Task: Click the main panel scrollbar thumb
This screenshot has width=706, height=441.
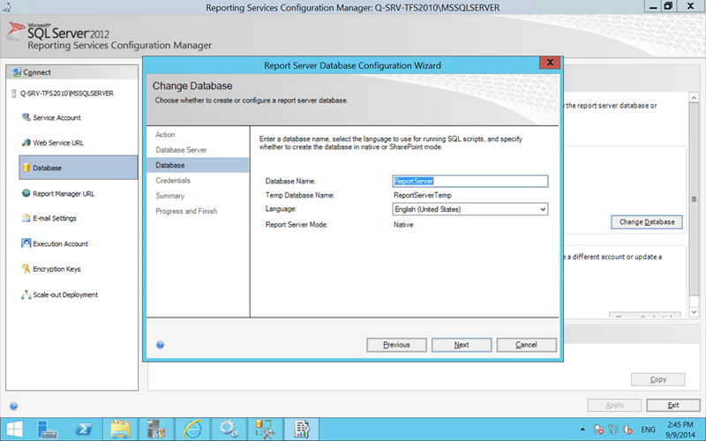Action: (x=694, y=199)
